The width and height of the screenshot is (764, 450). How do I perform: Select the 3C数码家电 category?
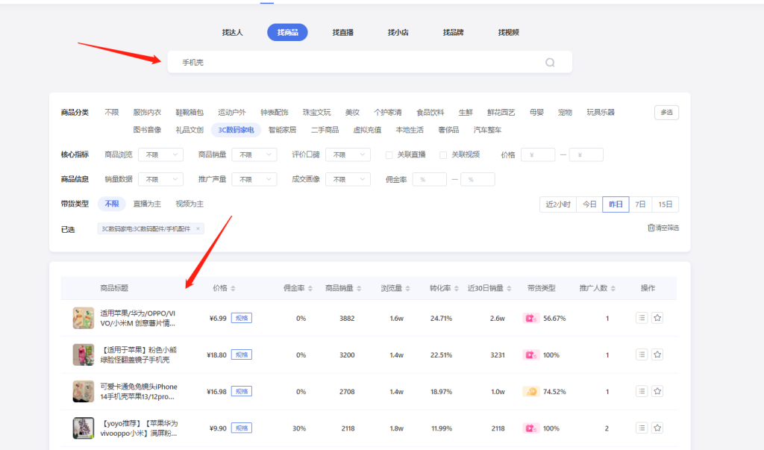(236, 130)
